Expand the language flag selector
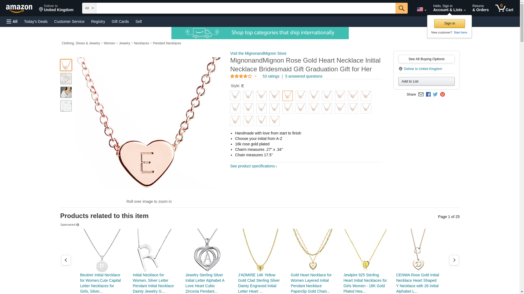Screen dimensions: 524x294 pyautogui.click(x=421, y=9)
